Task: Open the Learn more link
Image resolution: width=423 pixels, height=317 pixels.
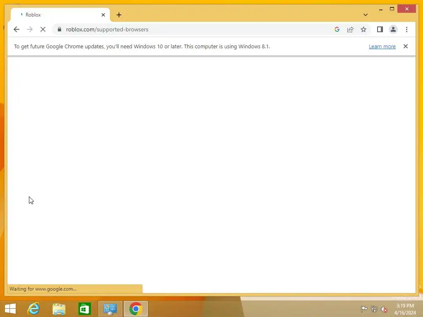Action: 382,46
